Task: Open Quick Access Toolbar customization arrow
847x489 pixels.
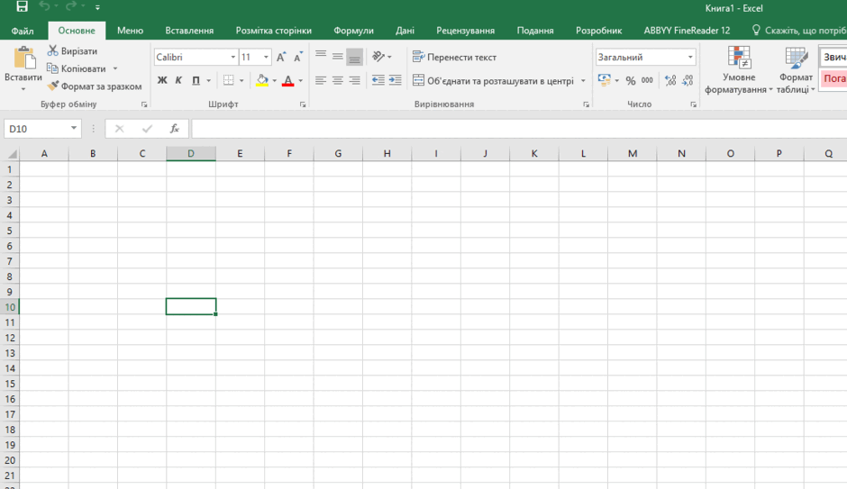Action: coord(98,7)
